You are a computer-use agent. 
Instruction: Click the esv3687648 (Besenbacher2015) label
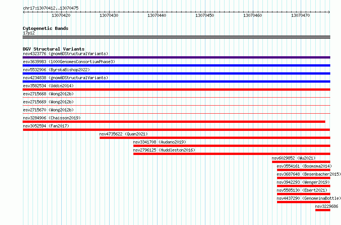309,174
